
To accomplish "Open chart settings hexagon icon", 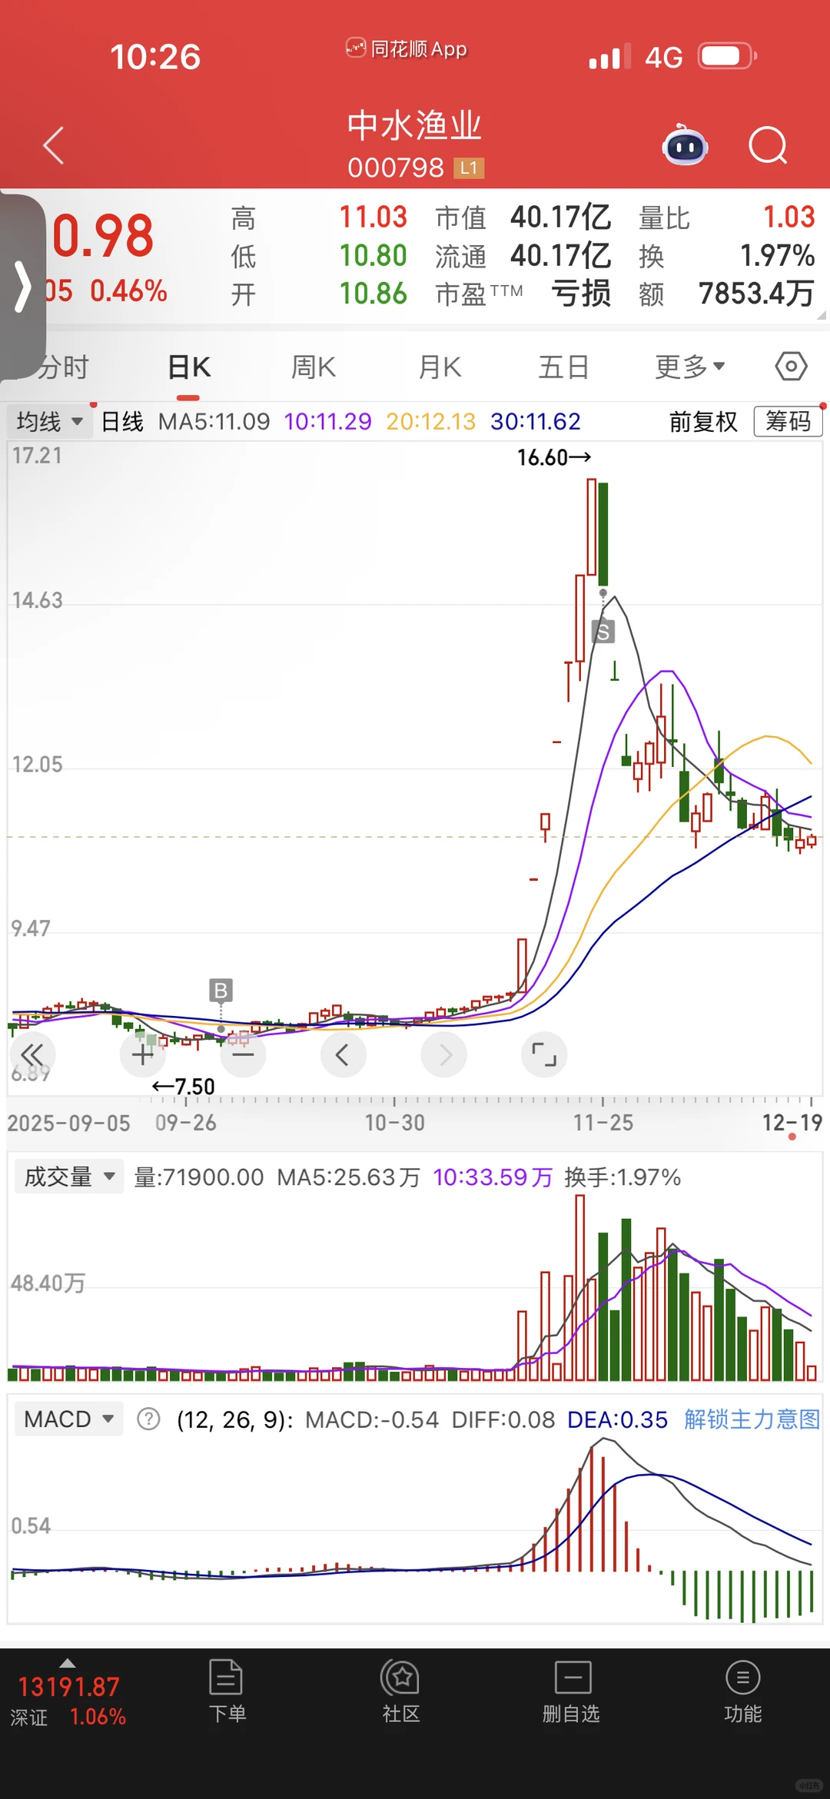I will click(791, 367).
